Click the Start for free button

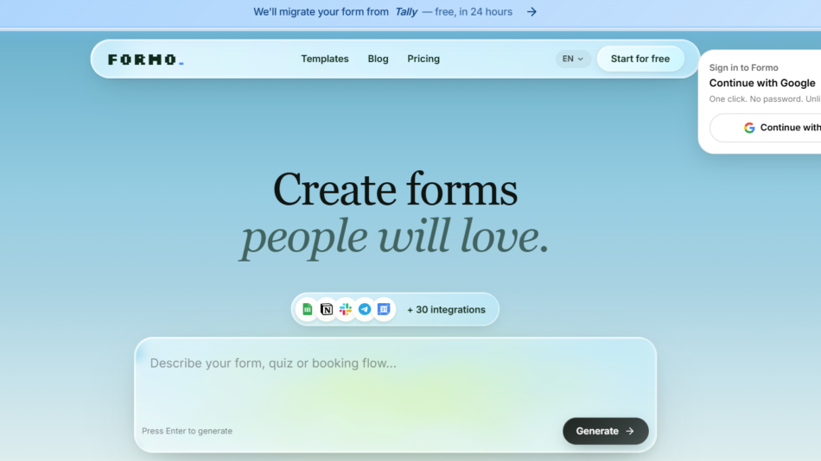(640, 59)
